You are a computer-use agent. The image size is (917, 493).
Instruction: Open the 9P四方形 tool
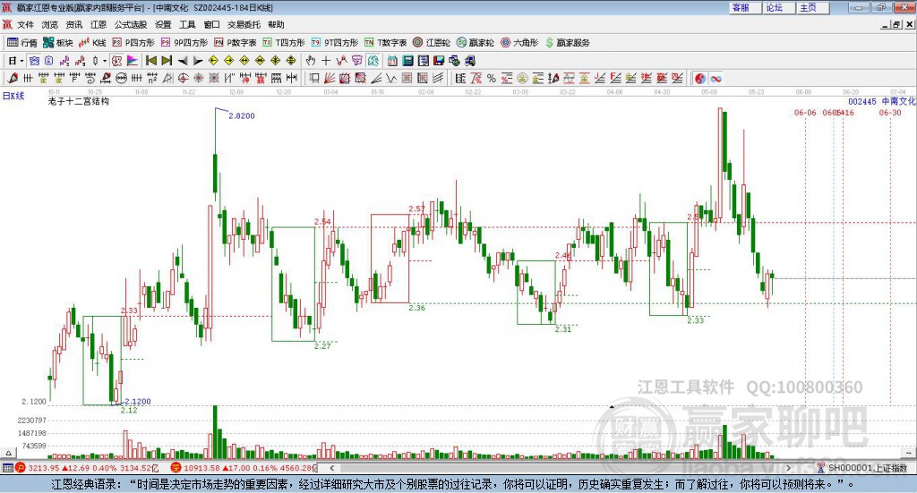(x=184, y=43)
